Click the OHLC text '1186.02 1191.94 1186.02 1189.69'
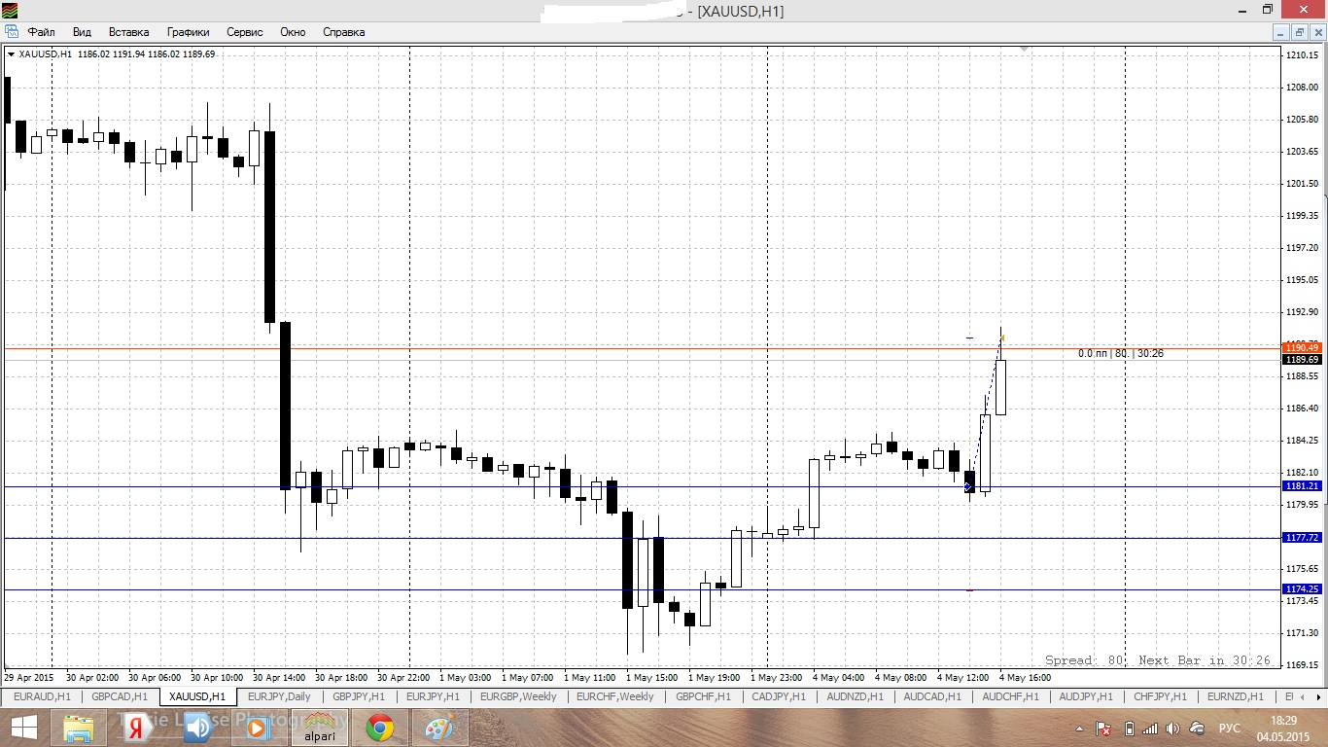1328x747 pixels. pyautogui.click(x=145, y=54)
